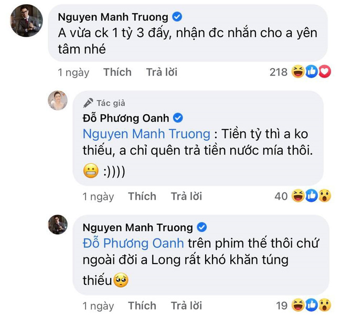Screen dimensions: 341x317
Task: Click Trả lời under Đỗ Phương Oanh's reply
Action: click(x=186, y=196)
